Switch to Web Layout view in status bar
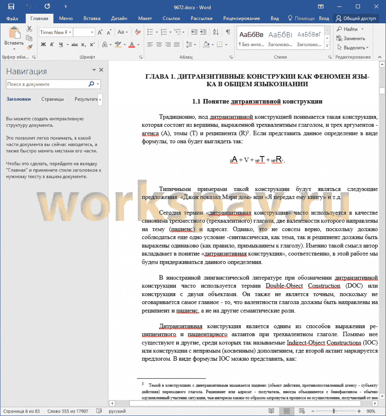Image resolution: width=386 pixels, height=416 pixels. (x=302, y=411)
